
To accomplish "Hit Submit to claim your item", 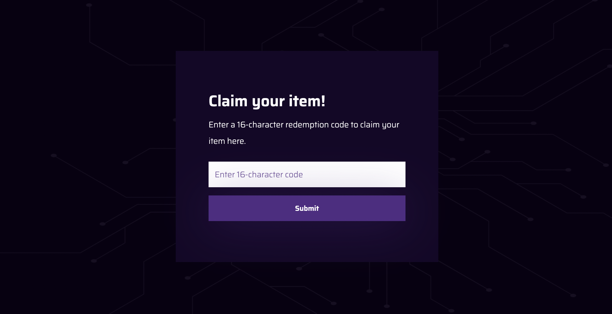I will click(x=307, y=208).
